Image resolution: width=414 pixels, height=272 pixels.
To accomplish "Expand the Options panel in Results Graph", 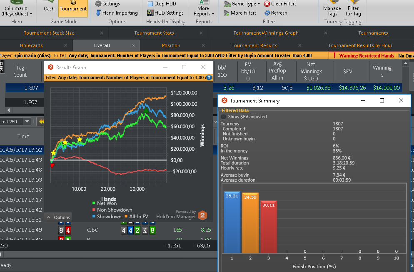I will point(58,217).
